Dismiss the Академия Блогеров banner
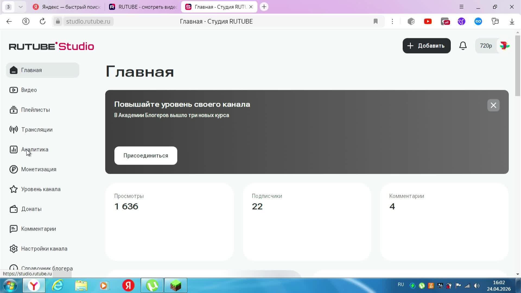The width and height of the screenshot is (521, 293). tap(493, 105)
